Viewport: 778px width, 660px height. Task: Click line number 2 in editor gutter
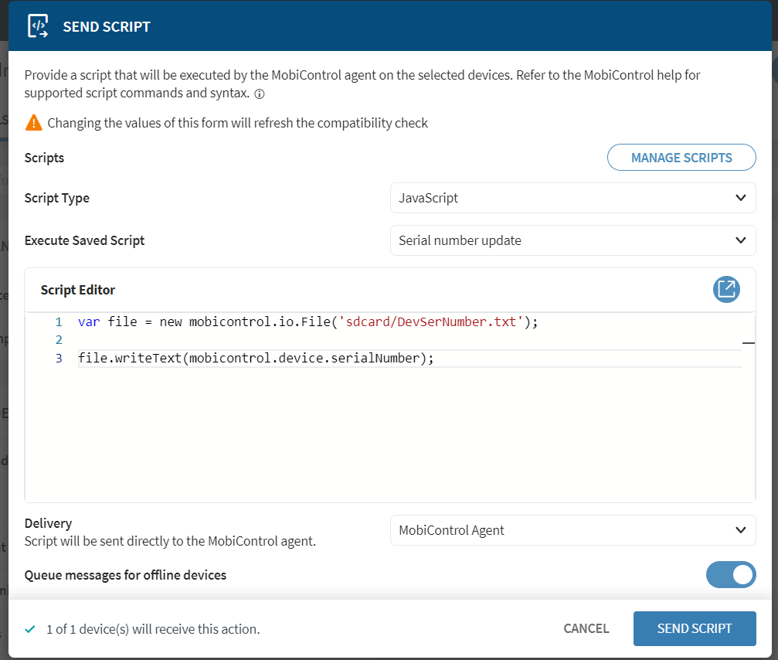pyautogui.click(x=58, y=340)
